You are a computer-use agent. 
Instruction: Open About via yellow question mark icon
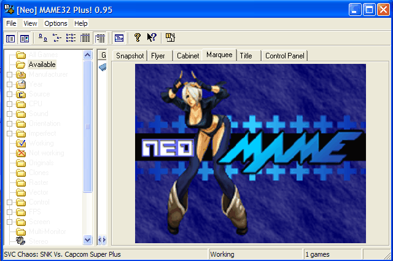pyautogui.click(x=137, y=37)
